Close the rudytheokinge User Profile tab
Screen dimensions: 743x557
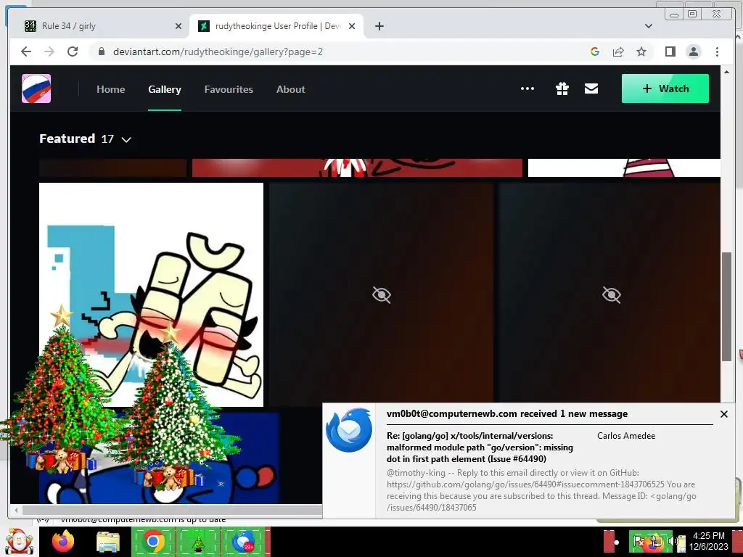tap(352, 26)
